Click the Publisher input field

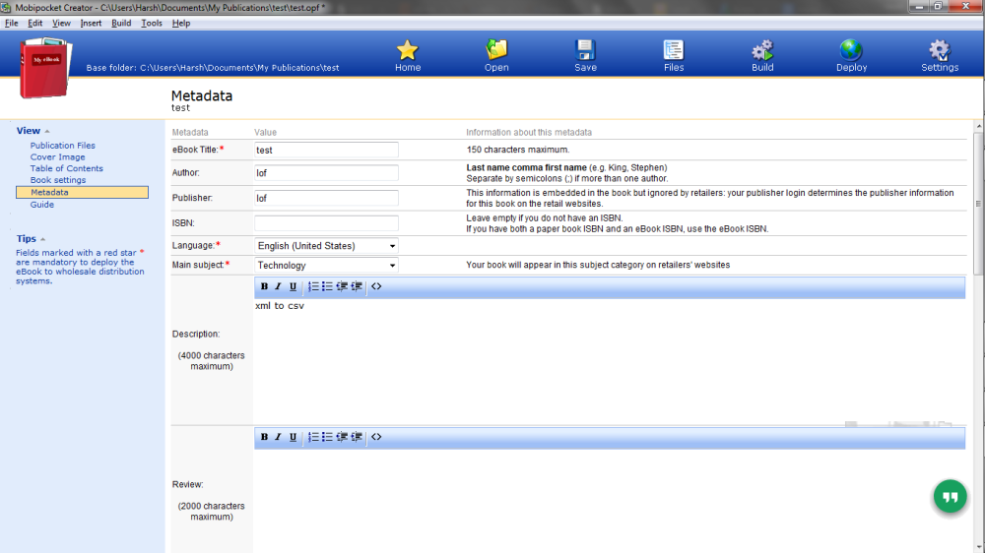coord(326,198)
